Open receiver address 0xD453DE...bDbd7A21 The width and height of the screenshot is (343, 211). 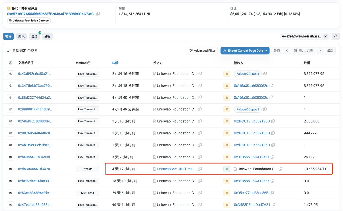(252, 205)
